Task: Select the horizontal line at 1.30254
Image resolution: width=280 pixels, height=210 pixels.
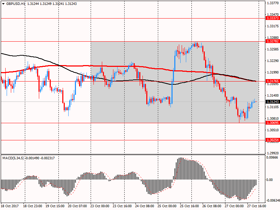Action: pos(133,140)
